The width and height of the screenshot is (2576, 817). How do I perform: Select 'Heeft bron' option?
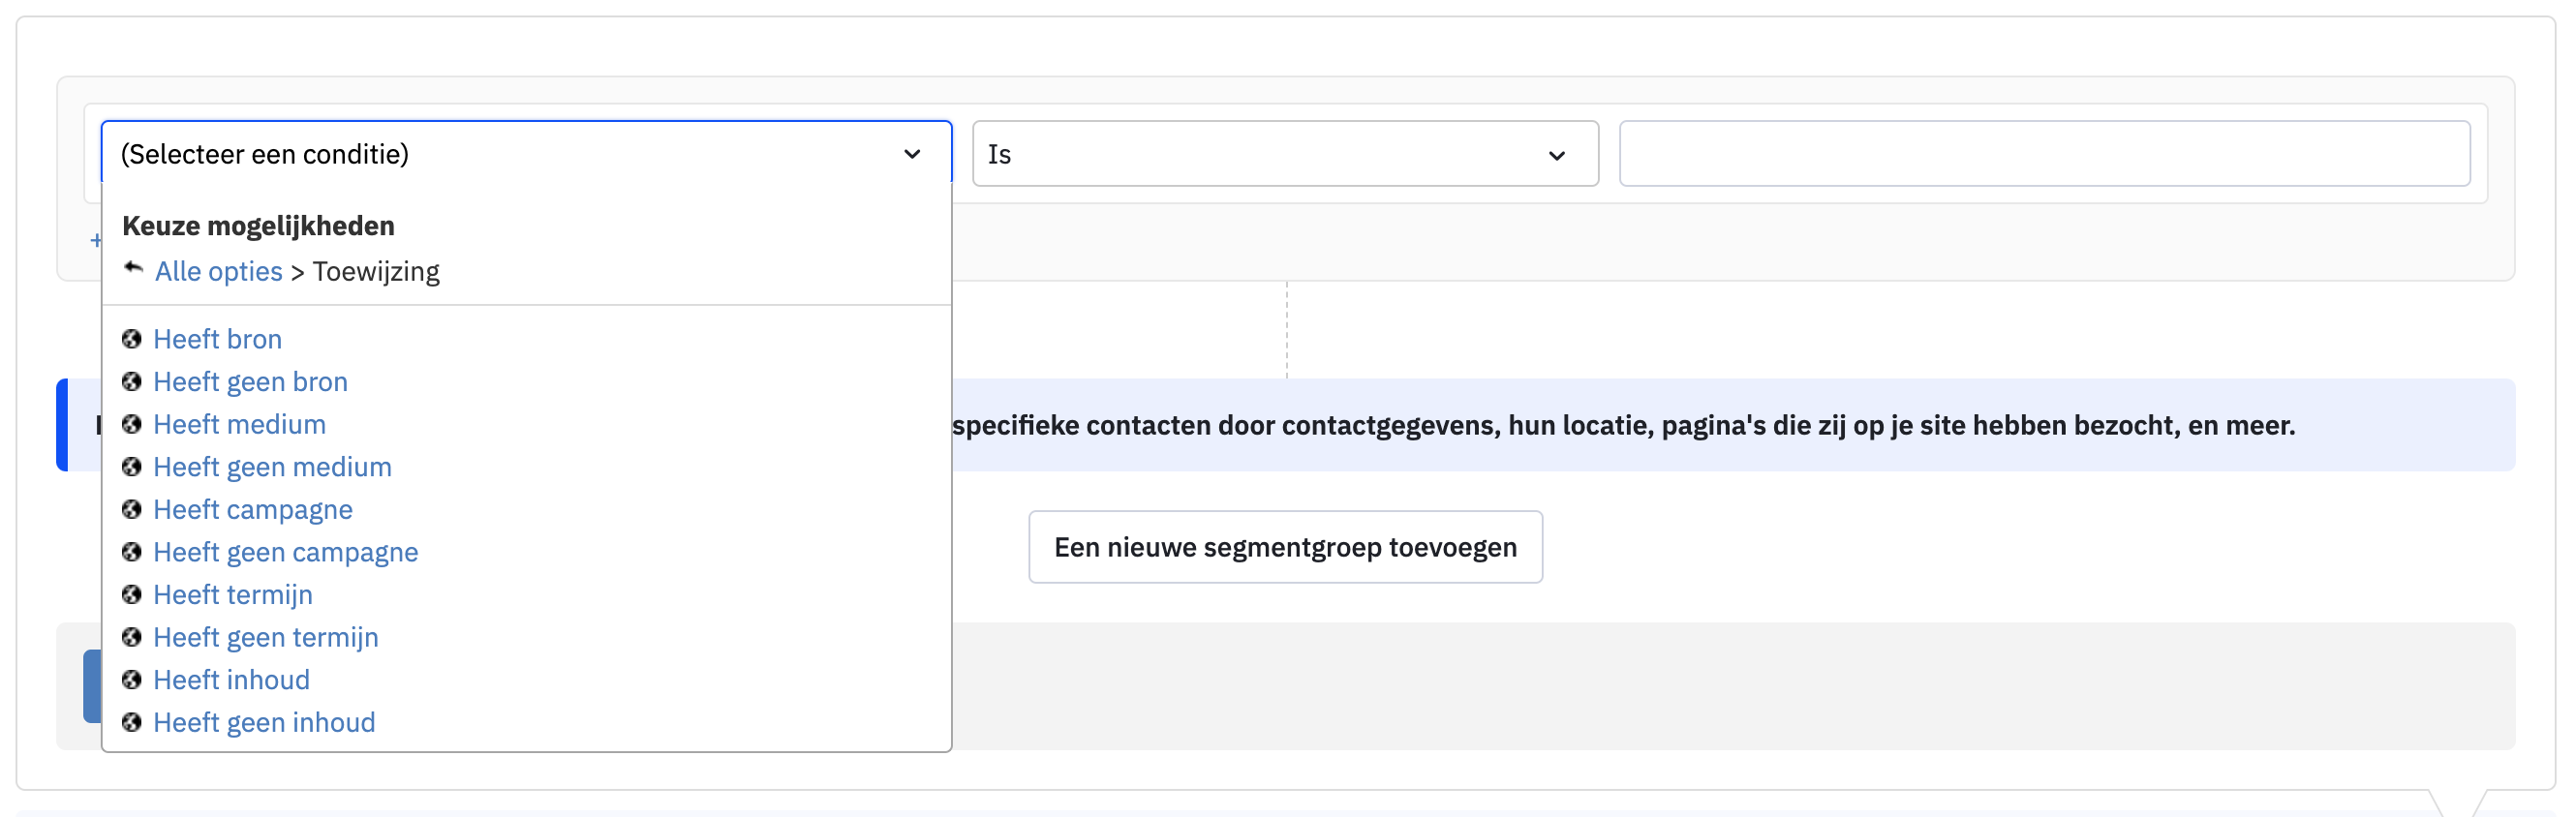tap(217, 339)
